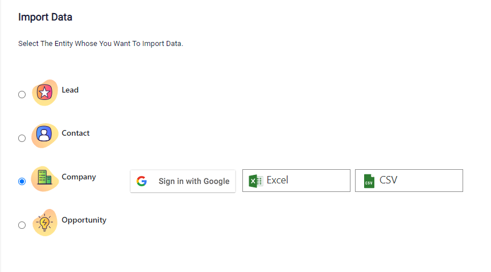Image resolution: width=491 pixels, height=272 pixels.
Task: Click the Lead label text
Action: (x=70, y=90)
